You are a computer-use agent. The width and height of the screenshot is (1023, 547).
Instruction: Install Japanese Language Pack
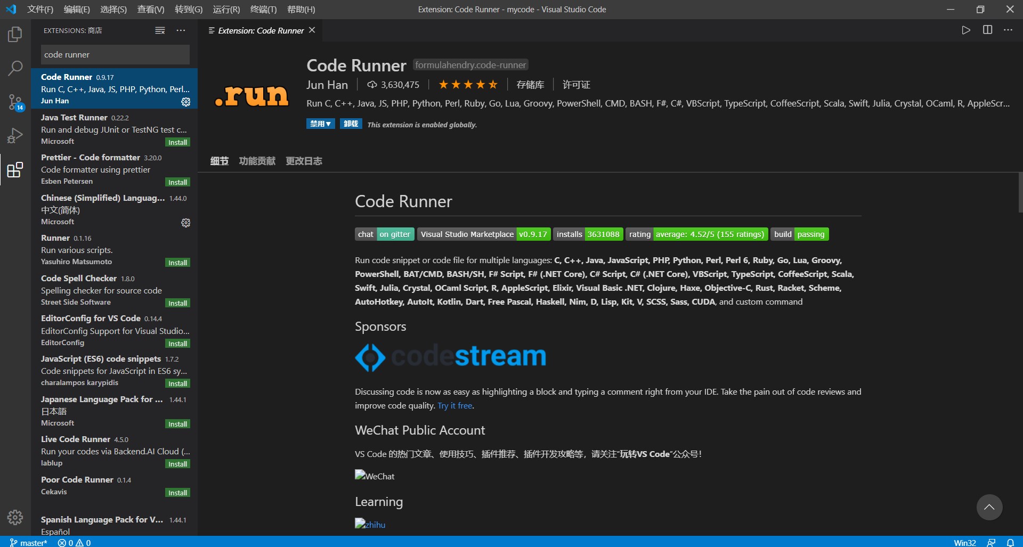177,424
